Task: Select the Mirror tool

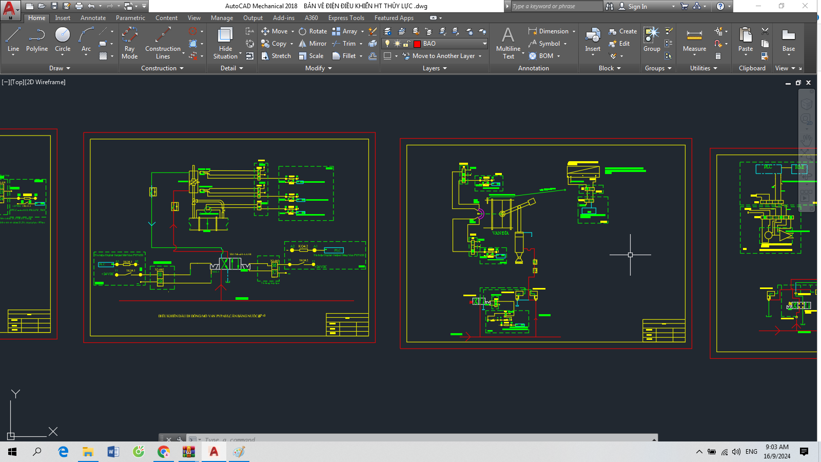Action: [x=313, y=44]
